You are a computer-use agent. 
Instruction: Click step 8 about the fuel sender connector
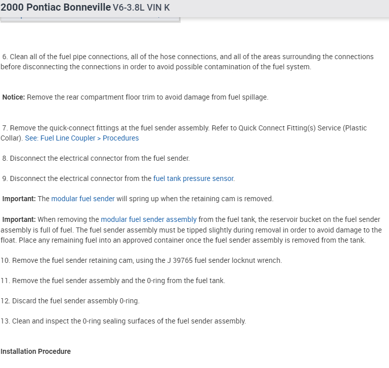96,158
